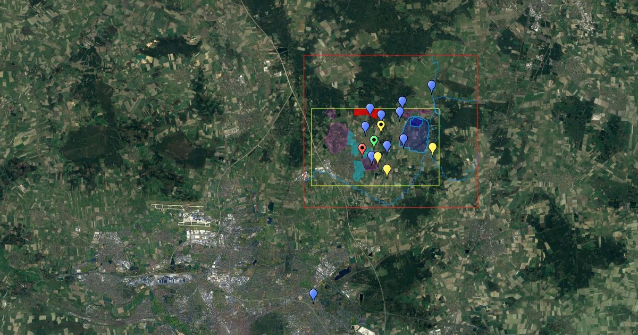Select the blue pin sitting on red polygon
The height and width of the screenshot is (335, 638).
click(x=370, y=109)
